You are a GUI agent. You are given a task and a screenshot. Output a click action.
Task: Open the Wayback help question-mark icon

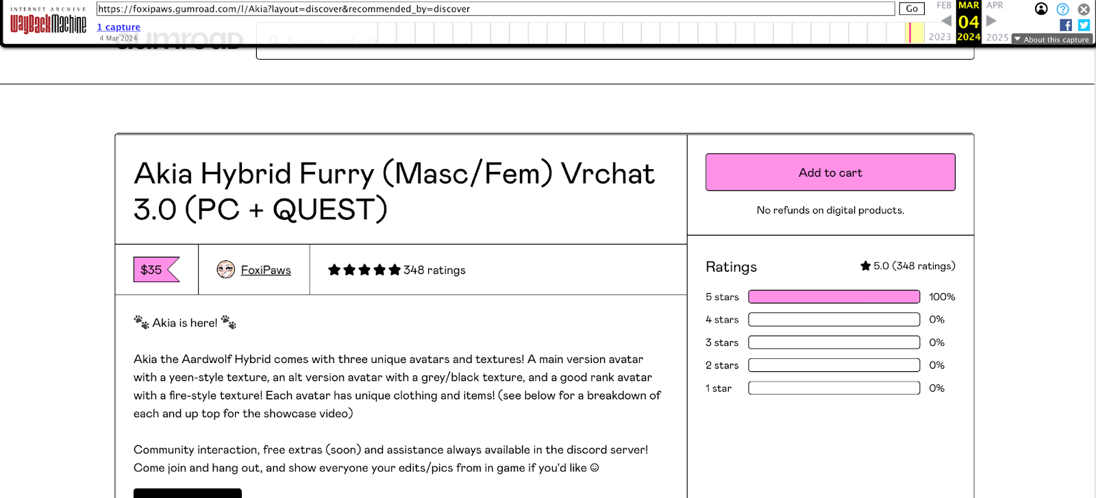pyautogui.click(x=1062, y=9)
